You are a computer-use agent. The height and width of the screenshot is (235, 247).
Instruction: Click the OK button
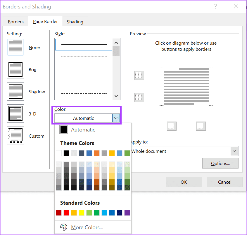click(184, 182)
